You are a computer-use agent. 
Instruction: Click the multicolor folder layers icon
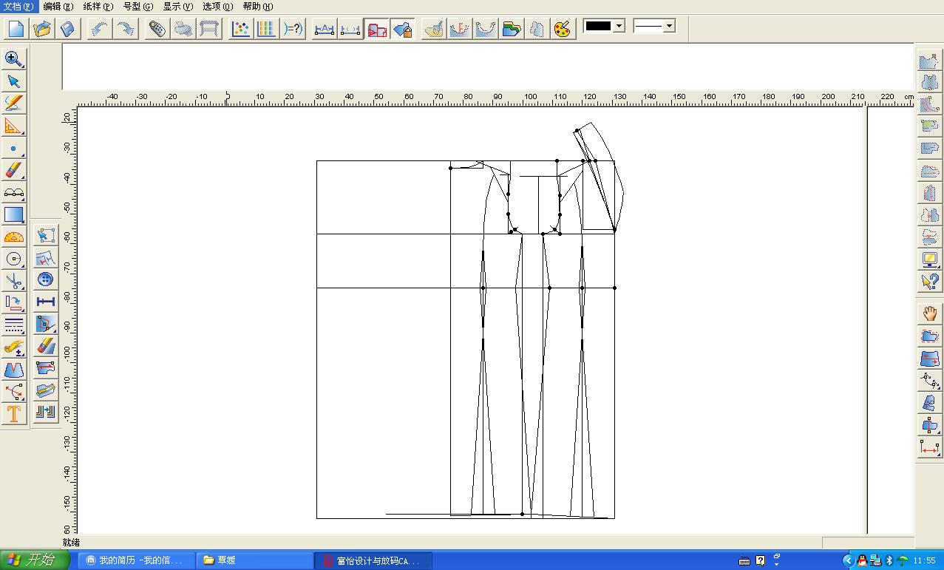(511, 29)
